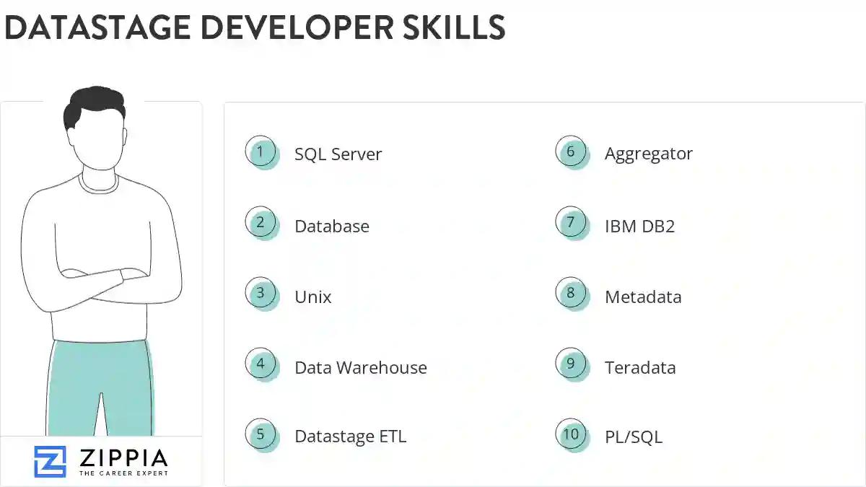This screenshot has height=487, width=866.
Task: Click the numbered badge 1 beside SQL Server
Action: (261, 152)
